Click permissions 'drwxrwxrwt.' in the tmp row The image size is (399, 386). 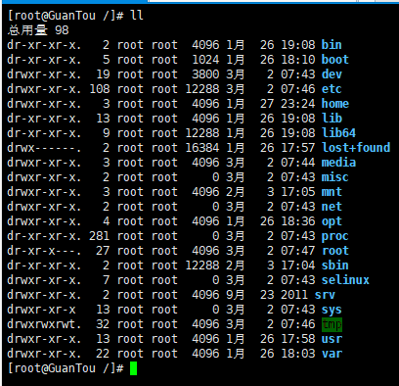click(x=44, y=324)
